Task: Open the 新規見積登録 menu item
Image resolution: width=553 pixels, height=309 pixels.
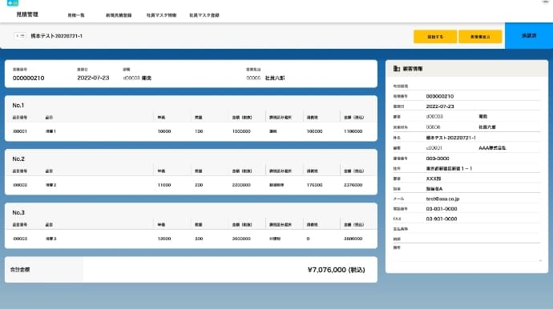Action: (119, 15)
